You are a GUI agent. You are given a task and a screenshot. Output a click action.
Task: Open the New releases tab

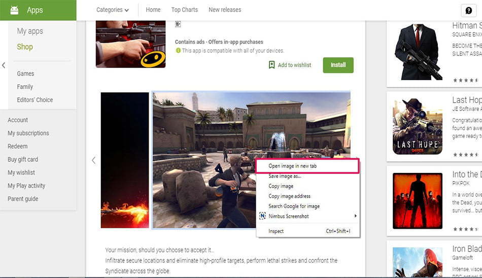click(225, 10)
